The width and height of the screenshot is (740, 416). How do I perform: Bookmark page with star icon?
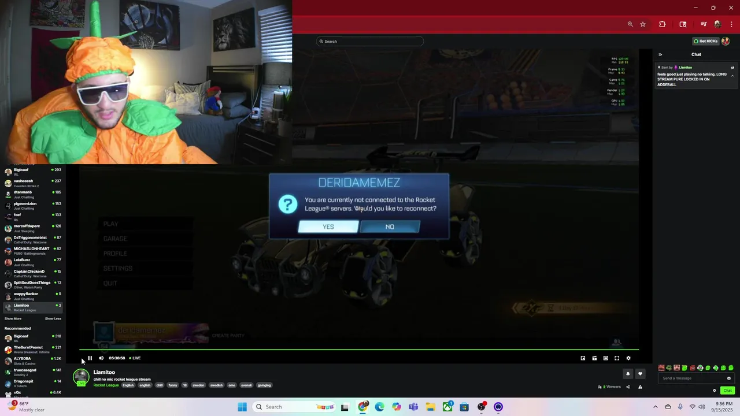643,24
